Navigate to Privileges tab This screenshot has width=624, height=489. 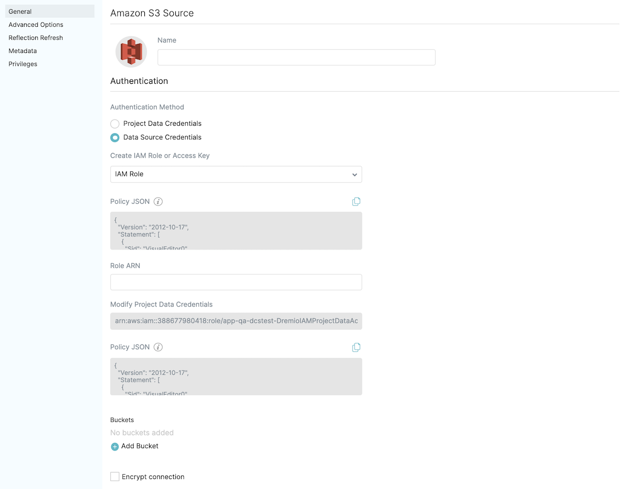tap(23, 64)
